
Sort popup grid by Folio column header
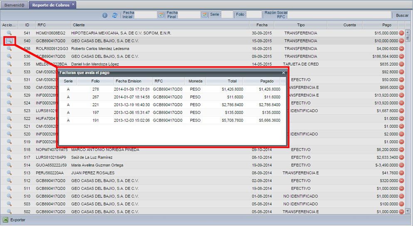96,81
